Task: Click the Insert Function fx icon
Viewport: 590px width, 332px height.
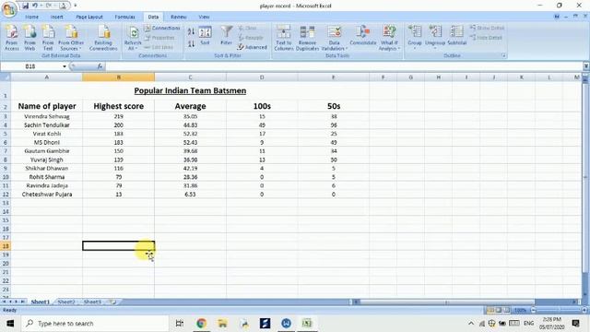Action: 100,66
